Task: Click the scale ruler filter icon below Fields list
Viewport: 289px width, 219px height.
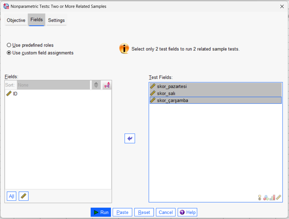Action: click(23, 196)
